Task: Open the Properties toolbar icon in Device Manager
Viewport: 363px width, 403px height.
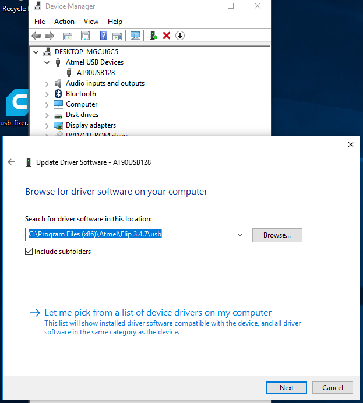Action: click(85, 36)
